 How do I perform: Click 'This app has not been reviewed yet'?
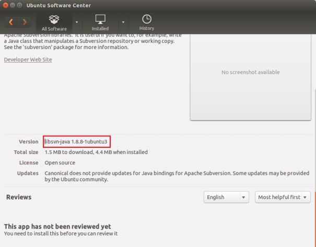[x=57, y=227]
